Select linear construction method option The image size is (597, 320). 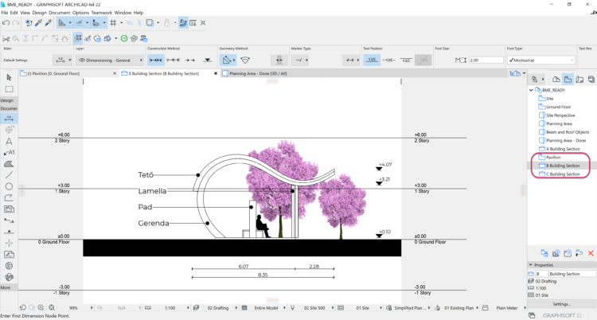tap(157, 60)
